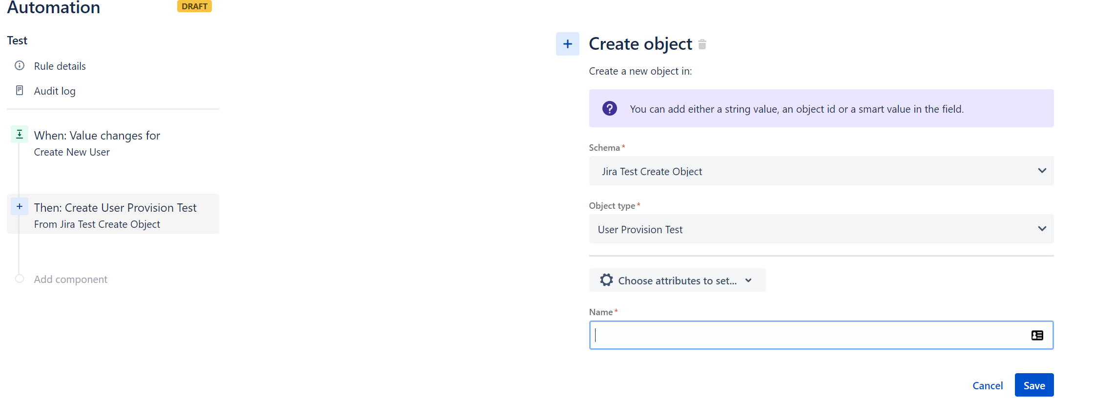Image resolution: width=1094 pixels, height=420 pixels.
Task: Click the Object type field label
Action: tap(612, 206)
